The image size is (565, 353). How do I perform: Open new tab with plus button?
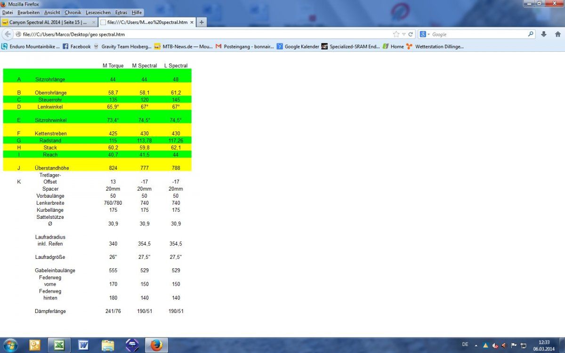point(202,22)
